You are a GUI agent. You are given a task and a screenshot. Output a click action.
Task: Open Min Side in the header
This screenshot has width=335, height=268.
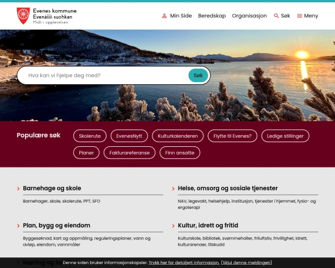coord(177,16)
